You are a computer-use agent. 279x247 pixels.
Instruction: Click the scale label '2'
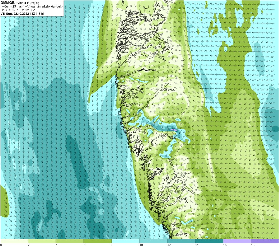coord(29,245)
